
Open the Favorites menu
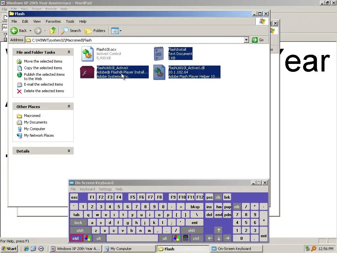[53, 21]
